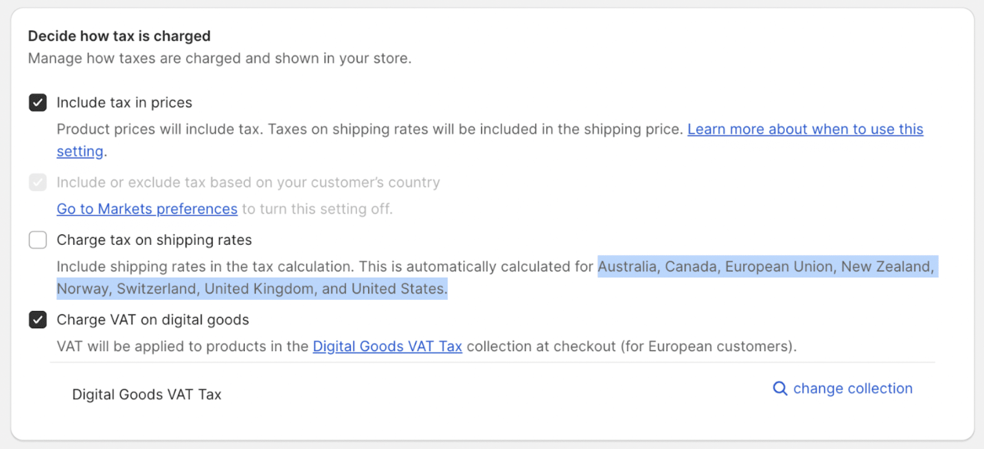The width and height of the screenshot is (984, 449).
Task: Click the grayed checkmark icon for customer country tax setting
Action: pyautogui.click(x=38, y=182)
